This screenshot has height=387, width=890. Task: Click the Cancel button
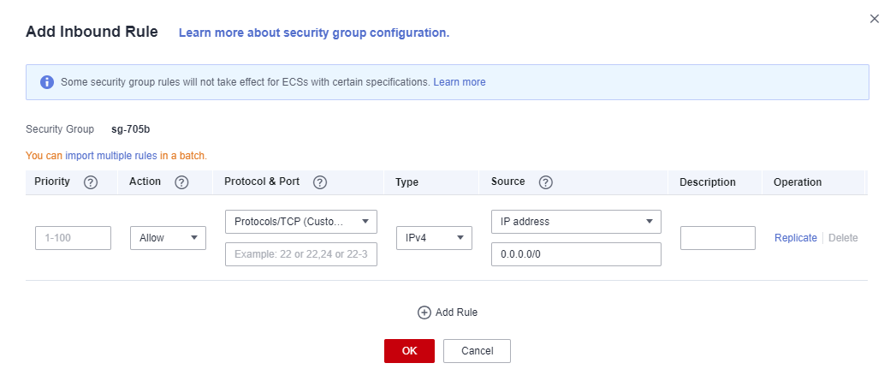pos(477,351)
